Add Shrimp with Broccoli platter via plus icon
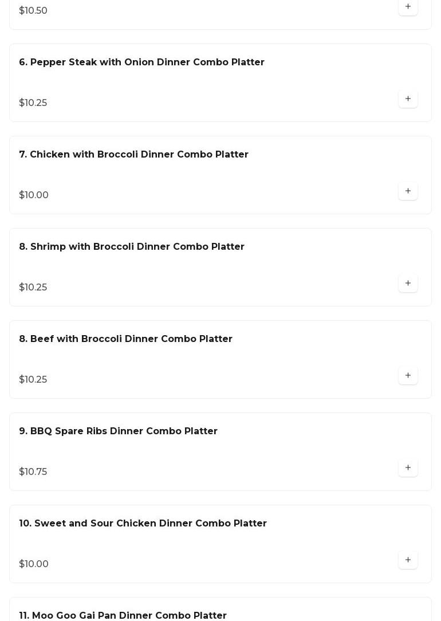 click(x=408, y=283)
